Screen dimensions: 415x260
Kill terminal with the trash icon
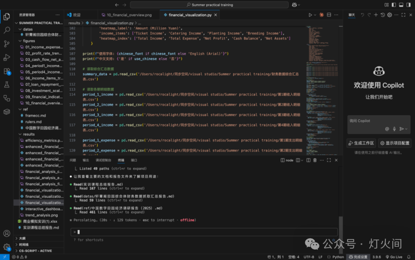[315, 160]
